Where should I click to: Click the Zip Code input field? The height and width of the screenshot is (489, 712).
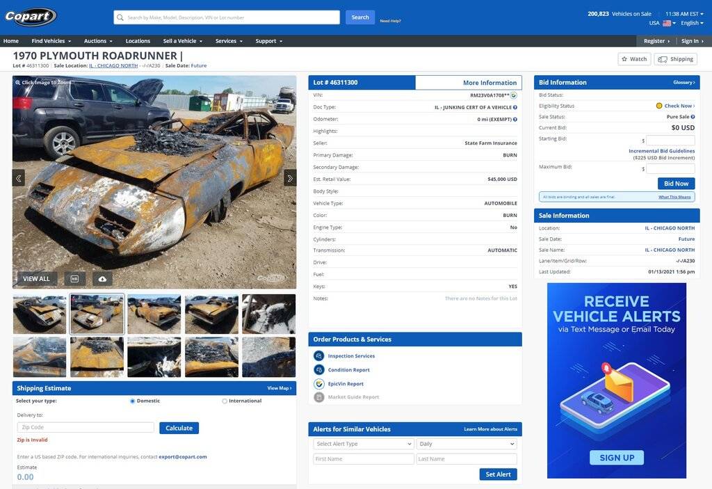tap(86, 428)
